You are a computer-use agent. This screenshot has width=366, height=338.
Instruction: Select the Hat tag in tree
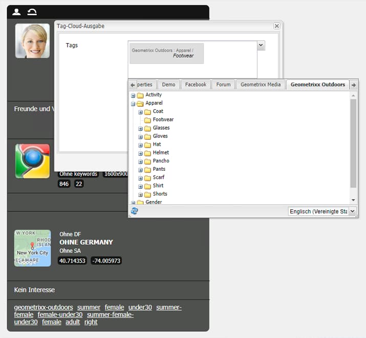[157, 144]
